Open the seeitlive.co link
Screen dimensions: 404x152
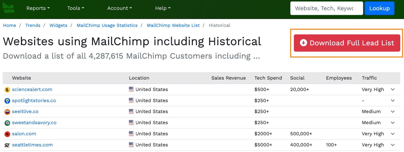(25, 112)
